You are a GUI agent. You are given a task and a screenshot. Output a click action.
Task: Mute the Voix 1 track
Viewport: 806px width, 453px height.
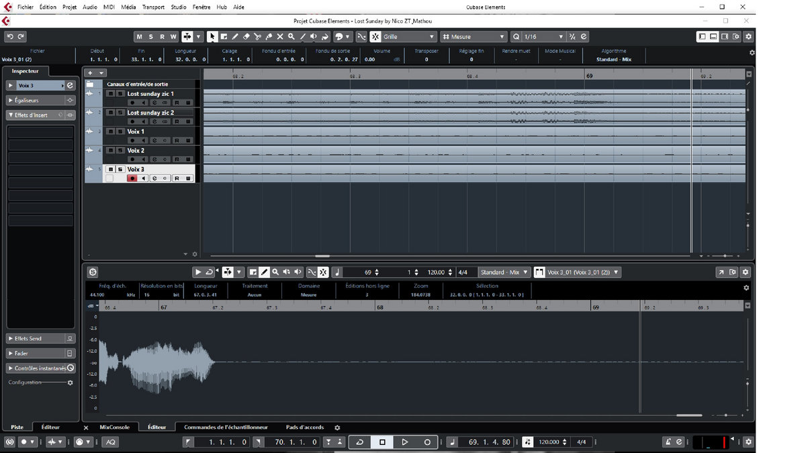coord(111,132)
